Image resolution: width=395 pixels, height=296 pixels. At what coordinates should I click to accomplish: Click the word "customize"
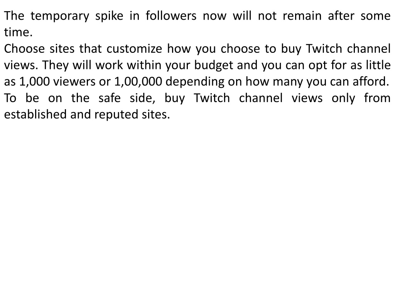(134, 48)
